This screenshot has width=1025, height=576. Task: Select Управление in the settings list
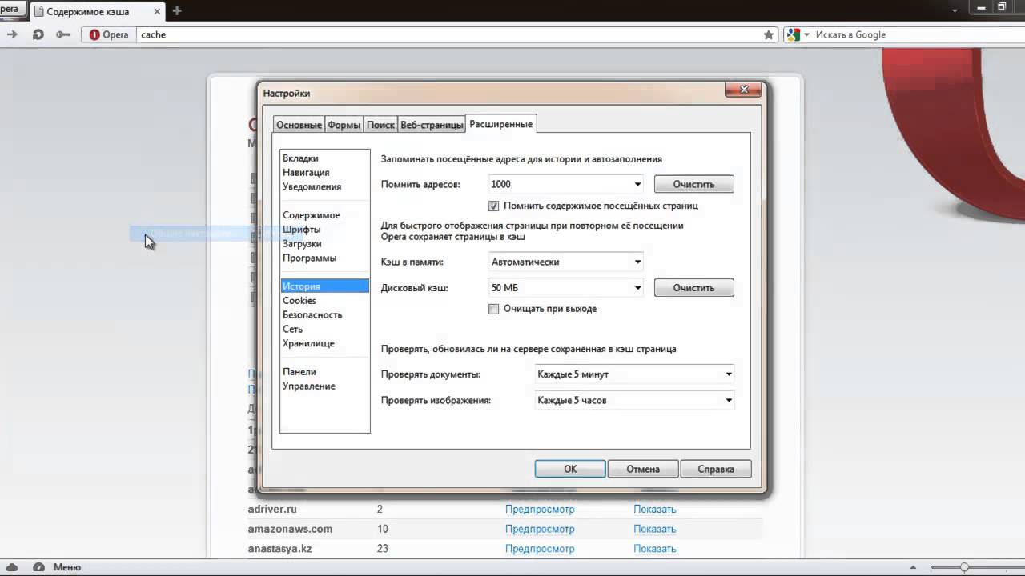(309, 386)
